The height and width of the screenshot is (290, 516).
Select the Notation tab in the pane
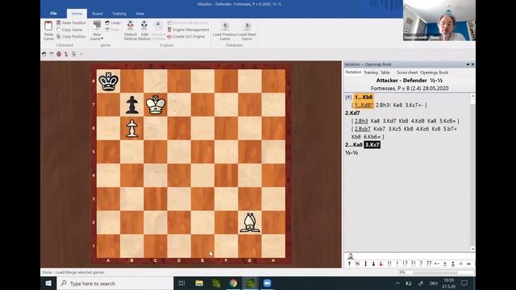[x=353, y=72]
